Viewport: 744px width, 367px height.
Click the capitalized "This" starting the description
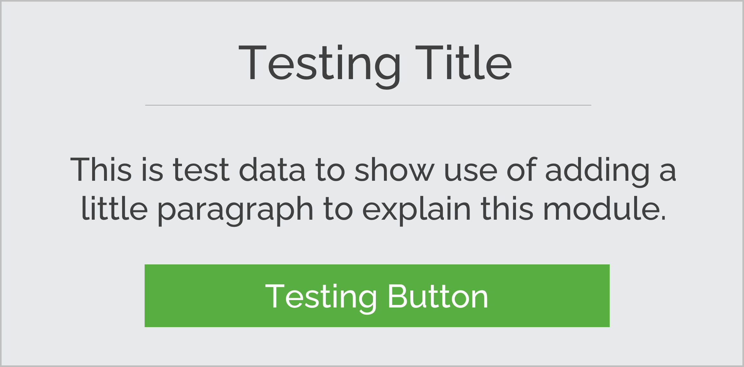(x=101, y=169)
